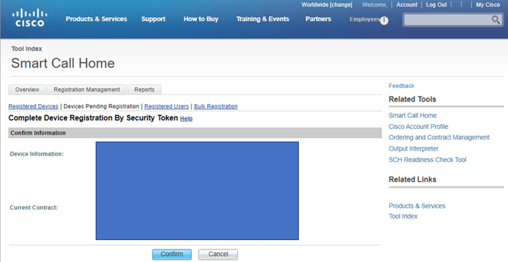Open Products & Services menu
The width and height of the screenshot is (508, 262).
[96, 19]
